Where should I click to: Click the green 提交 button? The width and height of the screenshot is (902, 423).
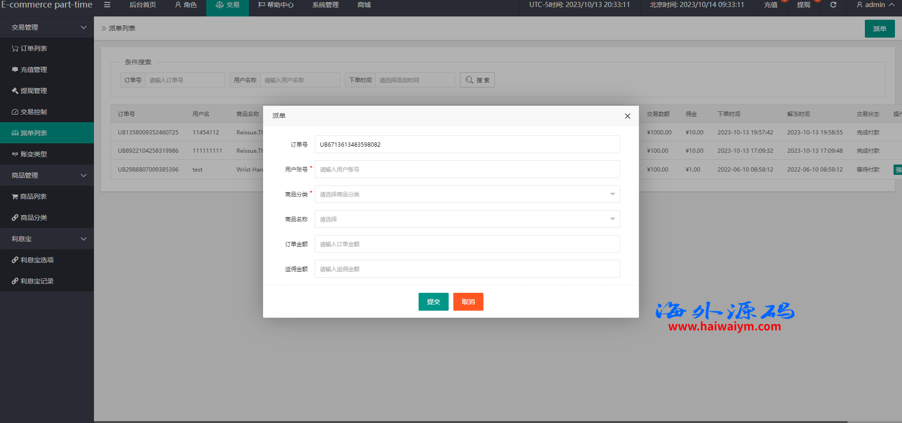pyautogui.click(x=433, y=302)
